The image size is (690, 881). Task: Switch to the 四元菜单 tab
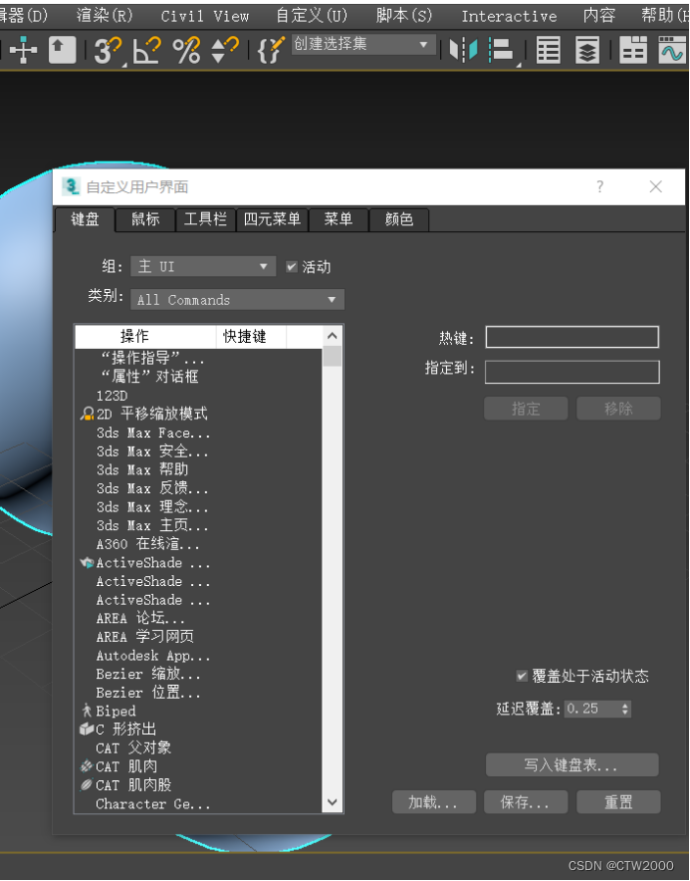272,219
